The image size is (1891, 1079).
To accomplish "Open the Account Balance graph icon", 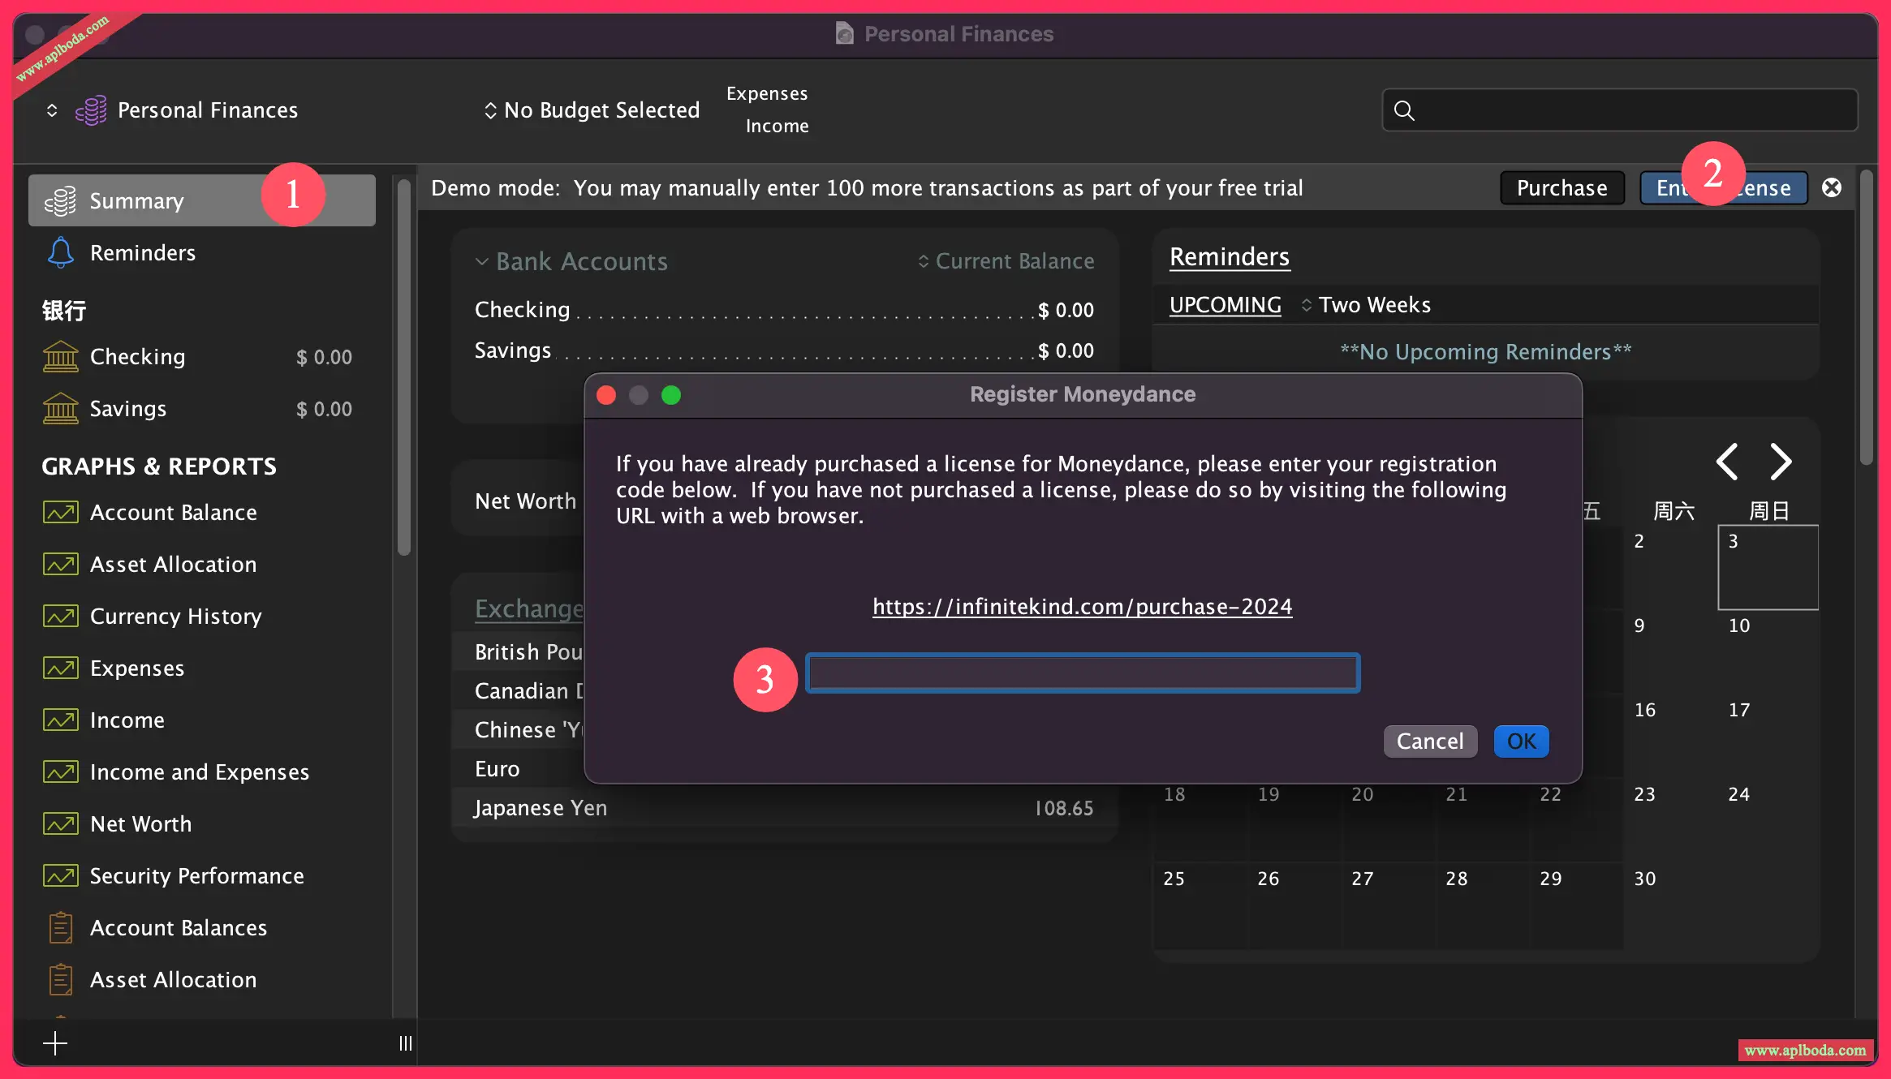I will click(x=61, y=513).
